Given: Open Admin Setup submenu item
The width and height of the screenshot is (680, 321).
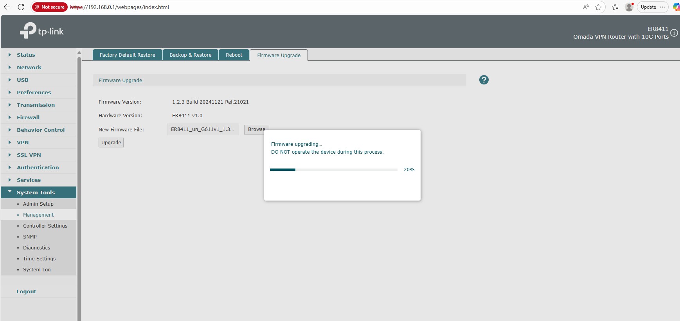Looking at the screenshot, I should pyautogui.click(x=38, y=204).
